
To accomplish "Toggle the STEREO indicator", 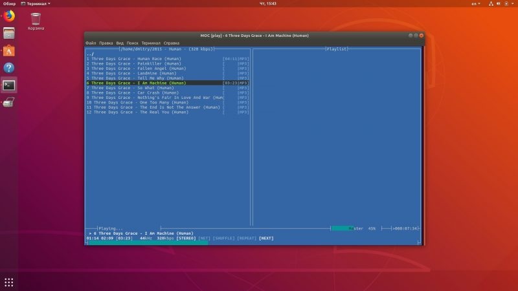I will [x=186, y=238].
